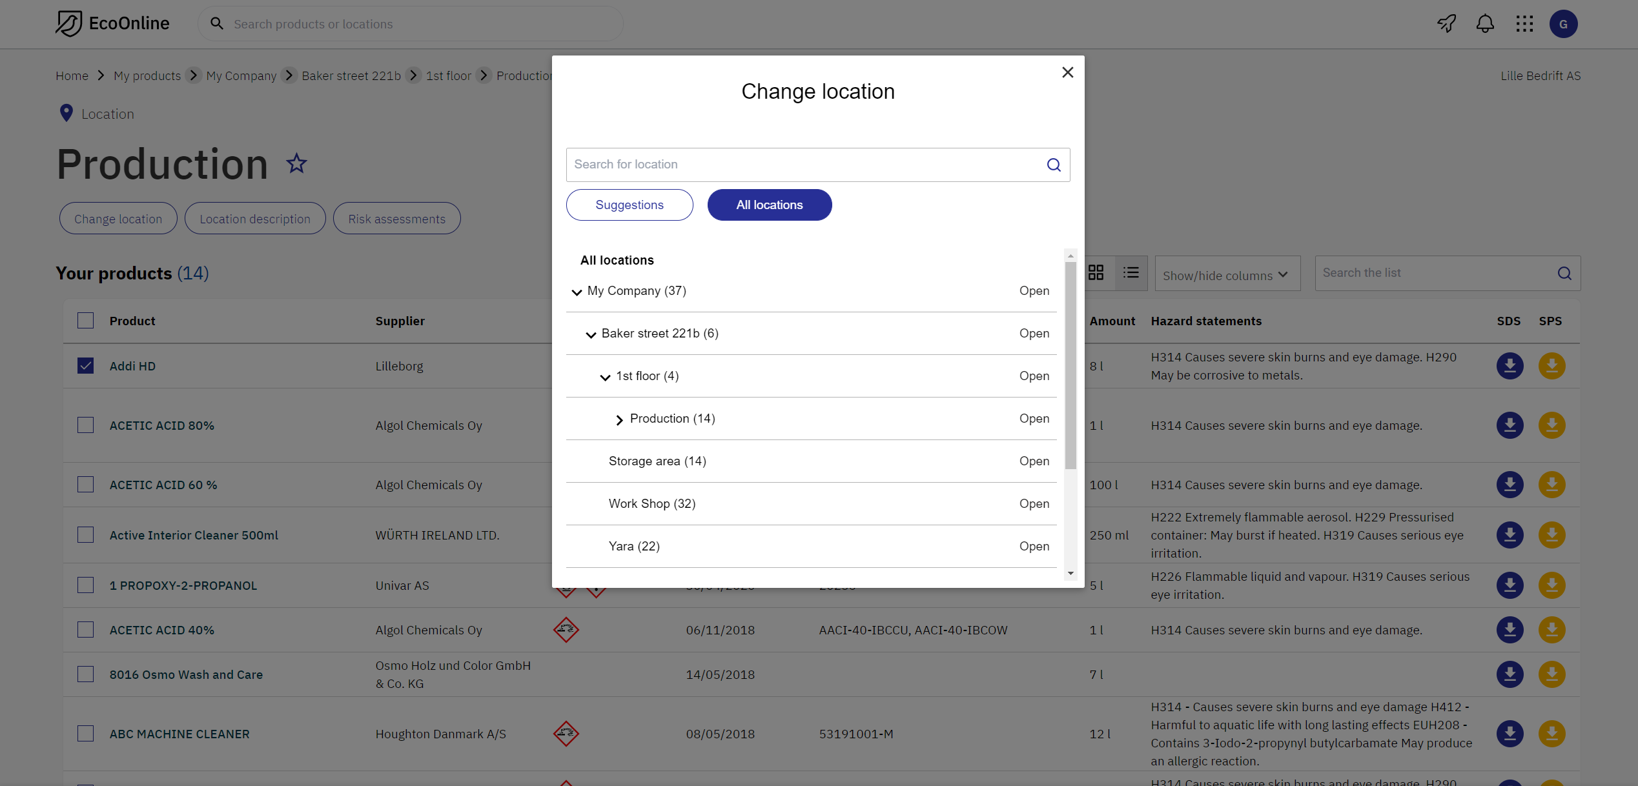Image resolution: width=1638 pixels, height=786 pixels.
Task: Open the Yara (22) location
Action: pyautogui.click(x=1034, y=547)
